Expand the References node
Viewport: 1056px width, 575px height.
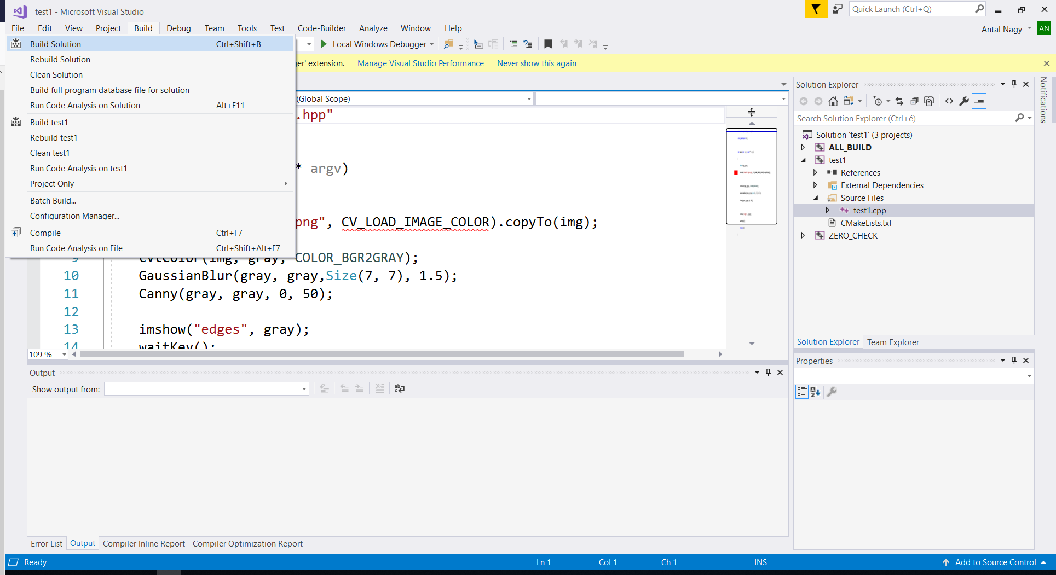pos(815,172)
